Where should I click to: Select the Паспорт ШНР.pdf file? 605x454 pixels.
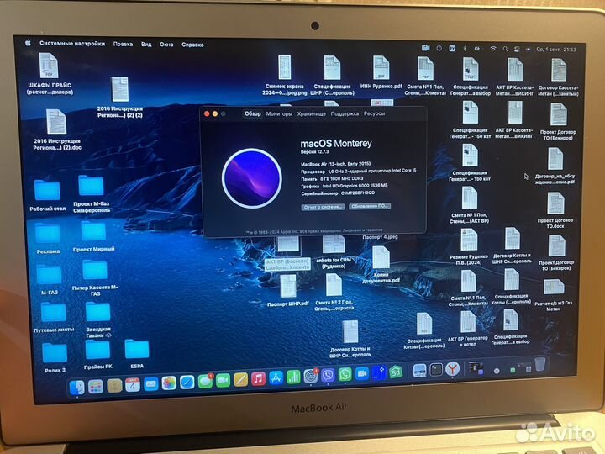click(x=288, y=290)
